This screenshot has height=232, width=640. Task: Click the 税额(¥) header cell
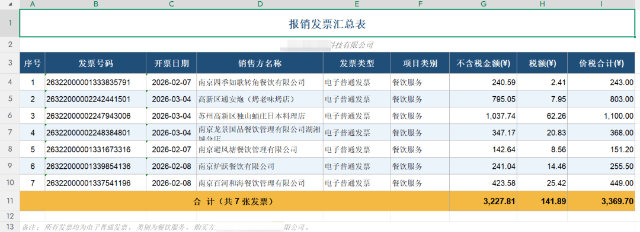[x=542, y=63]
